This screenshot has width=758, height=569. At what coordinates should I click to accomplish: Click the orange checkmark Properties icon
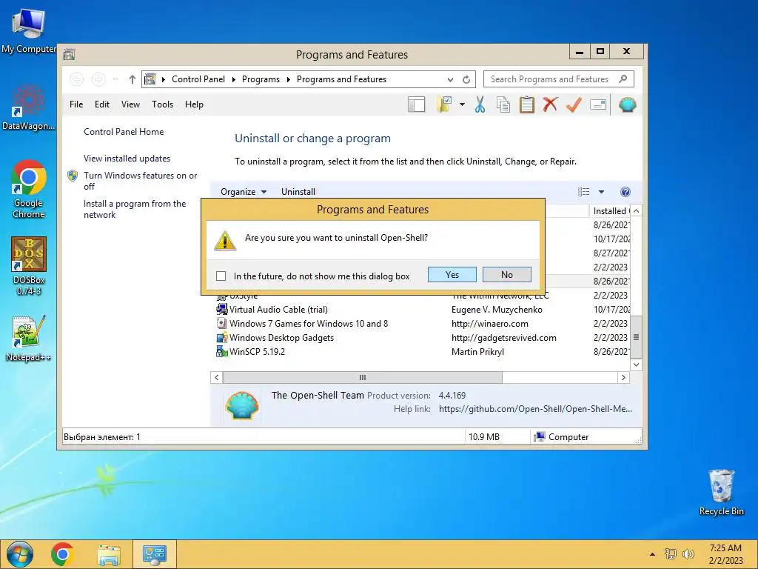point(574,104)
